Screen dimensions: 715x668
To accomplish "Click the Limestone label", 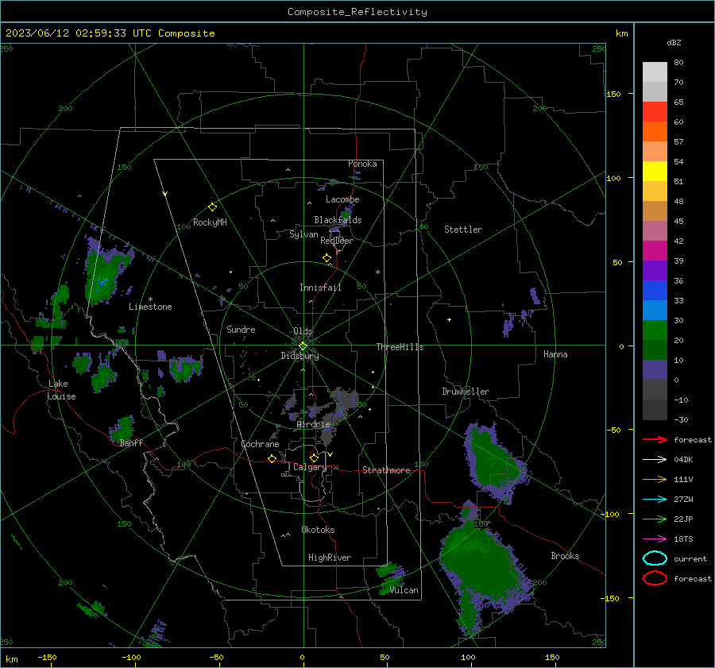I will [150, 307].
